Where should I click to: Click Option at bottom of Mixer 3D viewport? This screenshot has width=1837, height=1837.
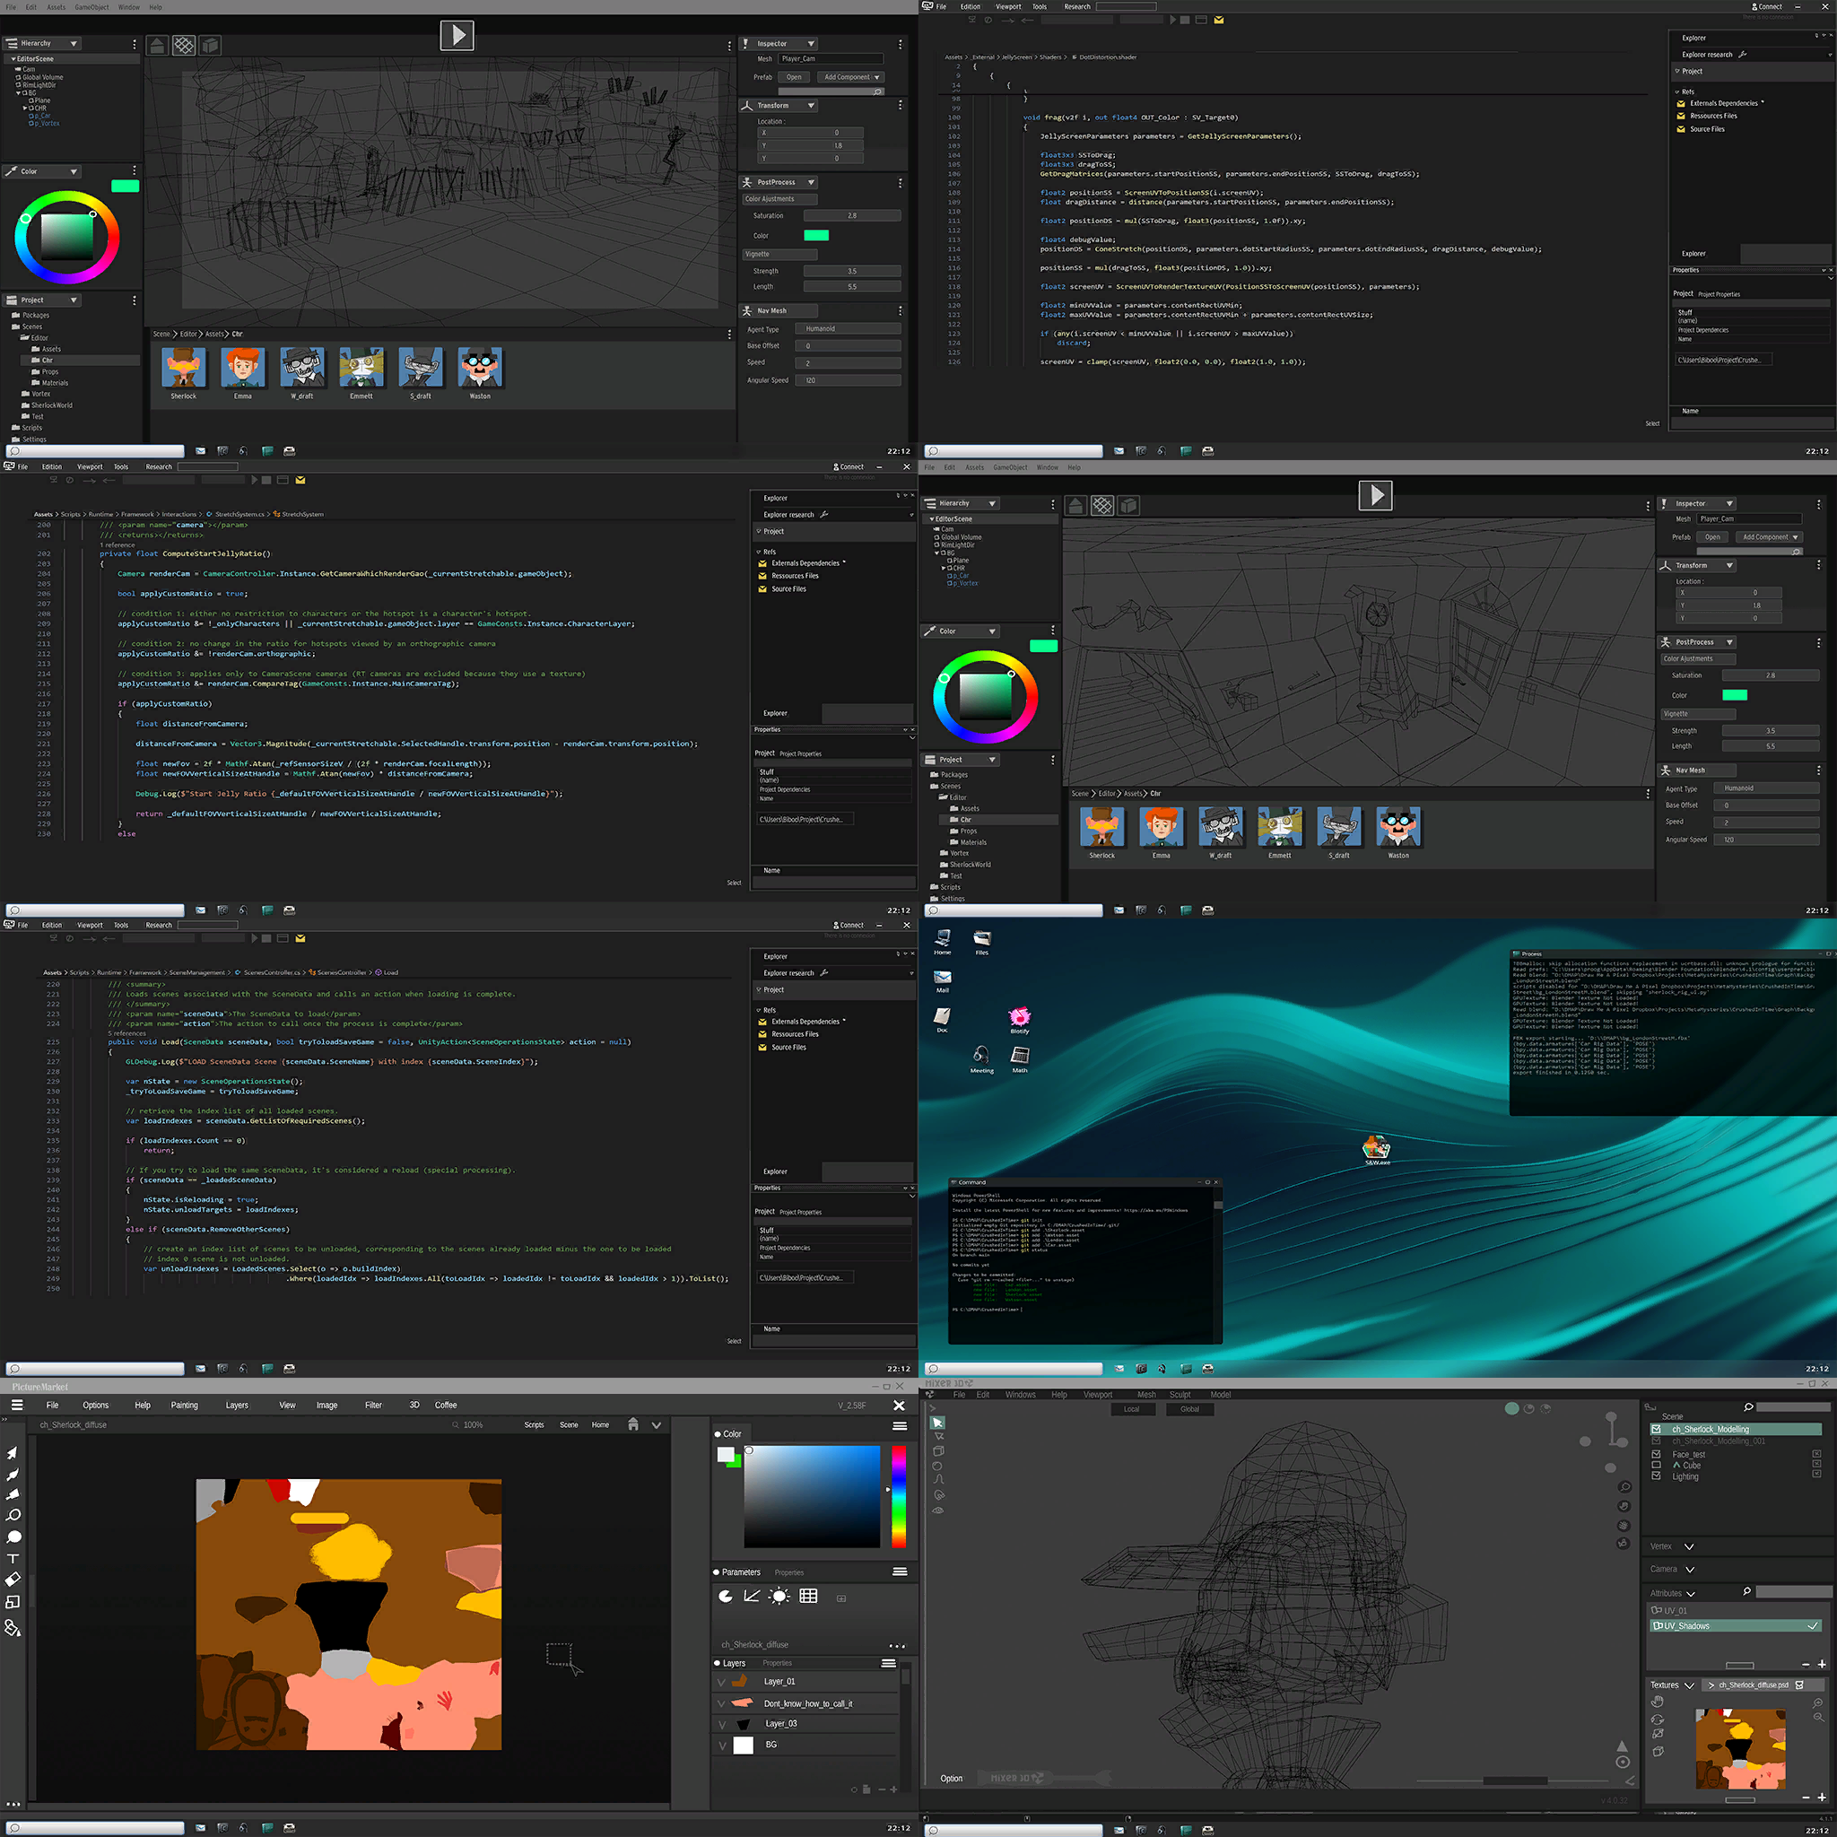[951, 1778]
